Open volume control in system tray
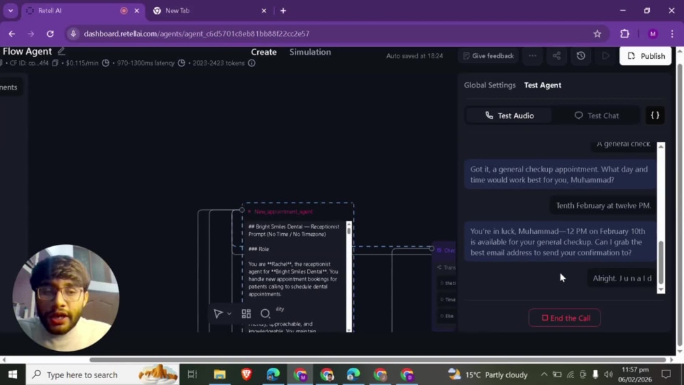The width and height of the screenshot is (684, 385). click(609, 375)
